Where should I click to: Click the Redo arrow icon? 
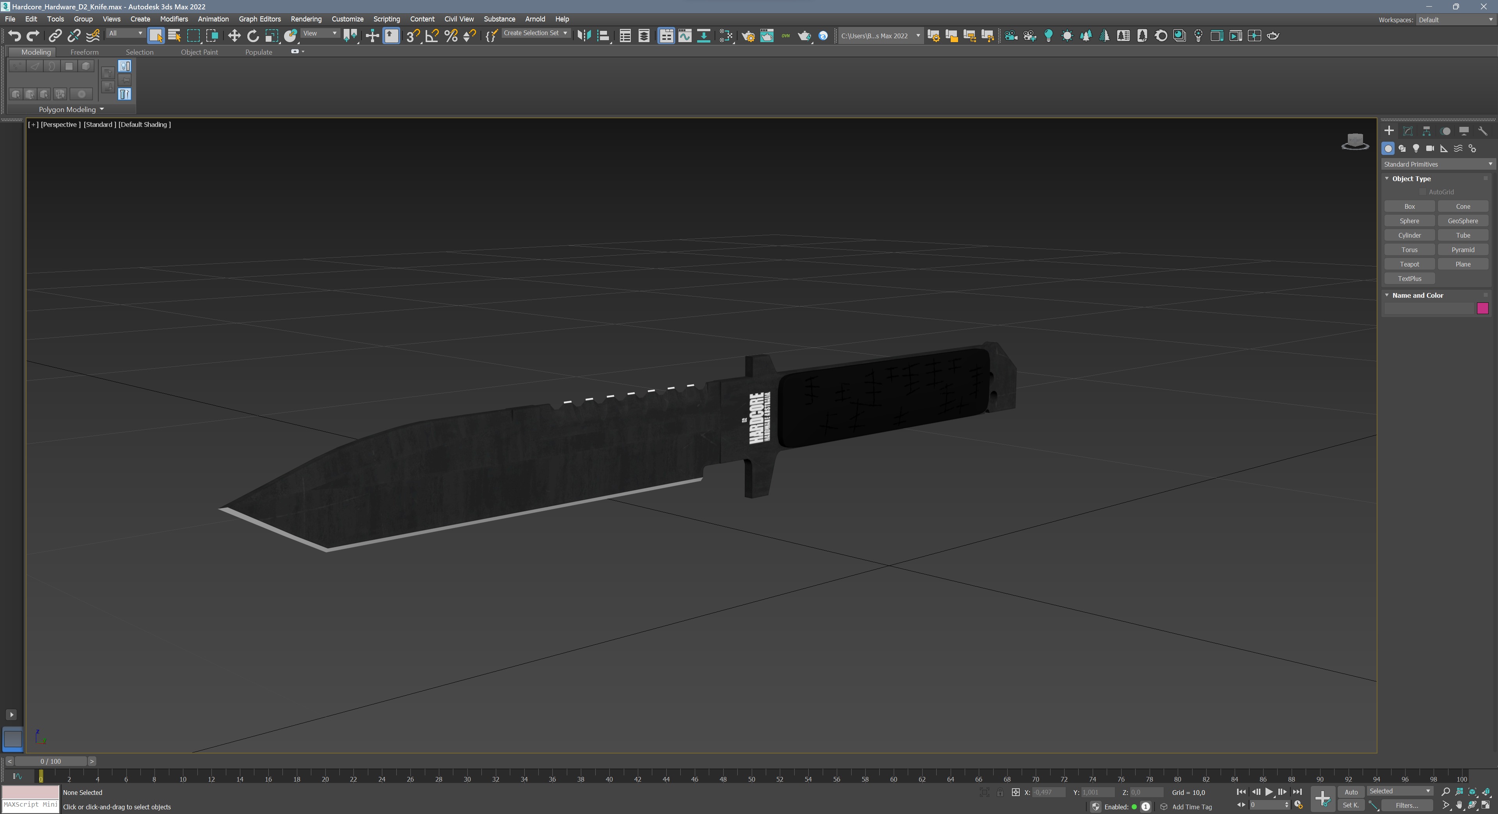tap(33, 36)
